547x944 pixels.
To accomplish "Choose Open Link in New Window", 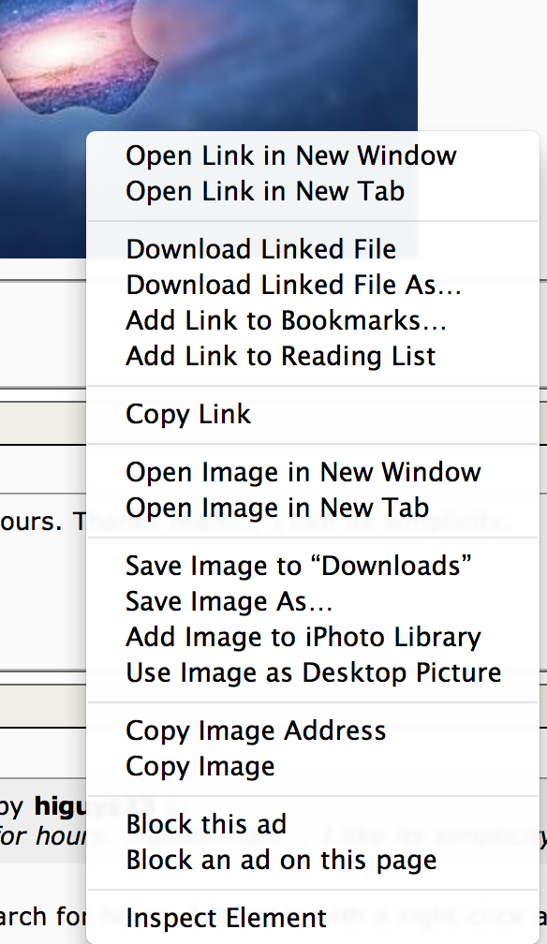I will (313, 155).
